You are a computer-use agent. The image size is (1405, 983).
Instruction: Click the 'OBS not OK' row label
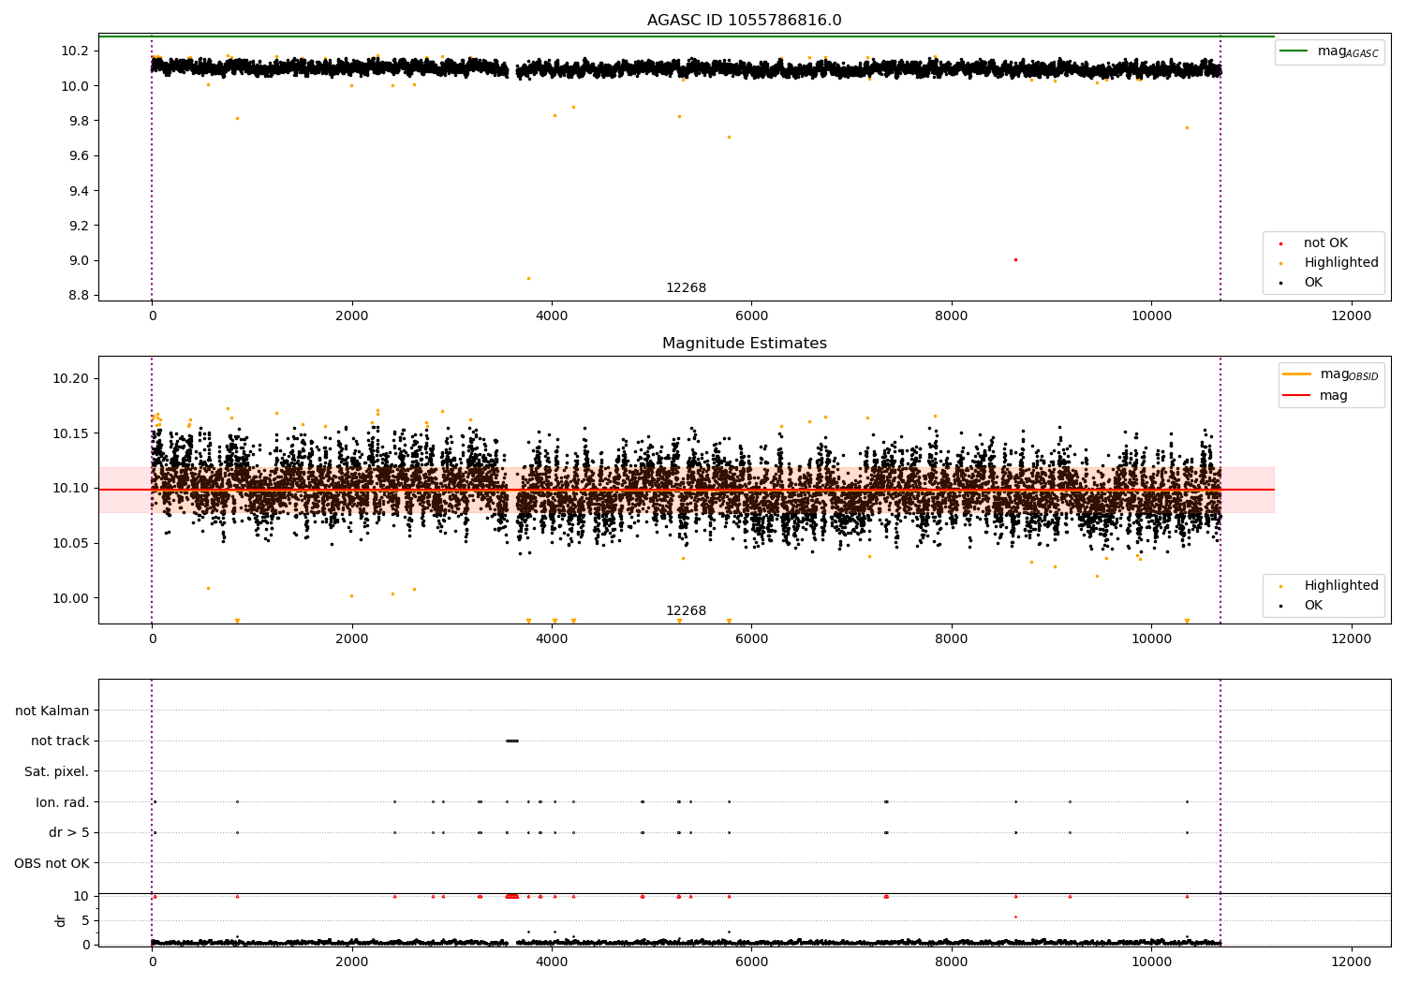click(52, 863)
